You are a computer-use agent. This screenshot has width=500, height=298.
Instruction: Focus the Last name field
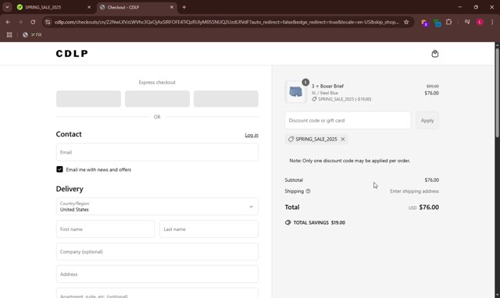209,229
